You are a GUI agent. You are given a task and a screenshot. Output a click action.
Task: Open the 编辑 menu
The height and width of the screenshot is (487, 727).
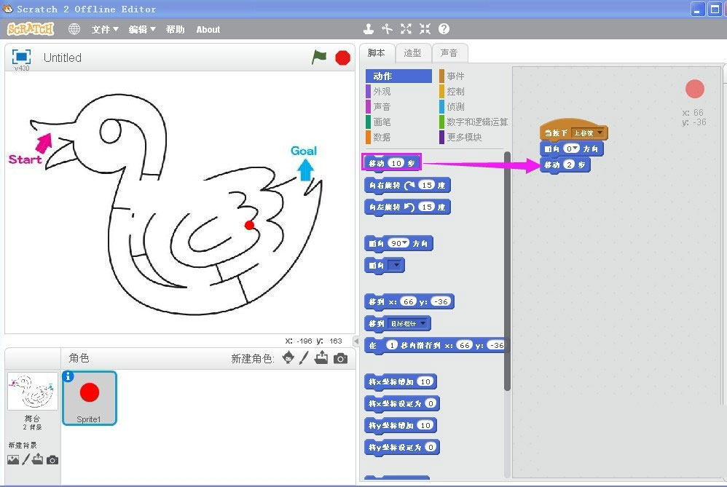point(138,29)
